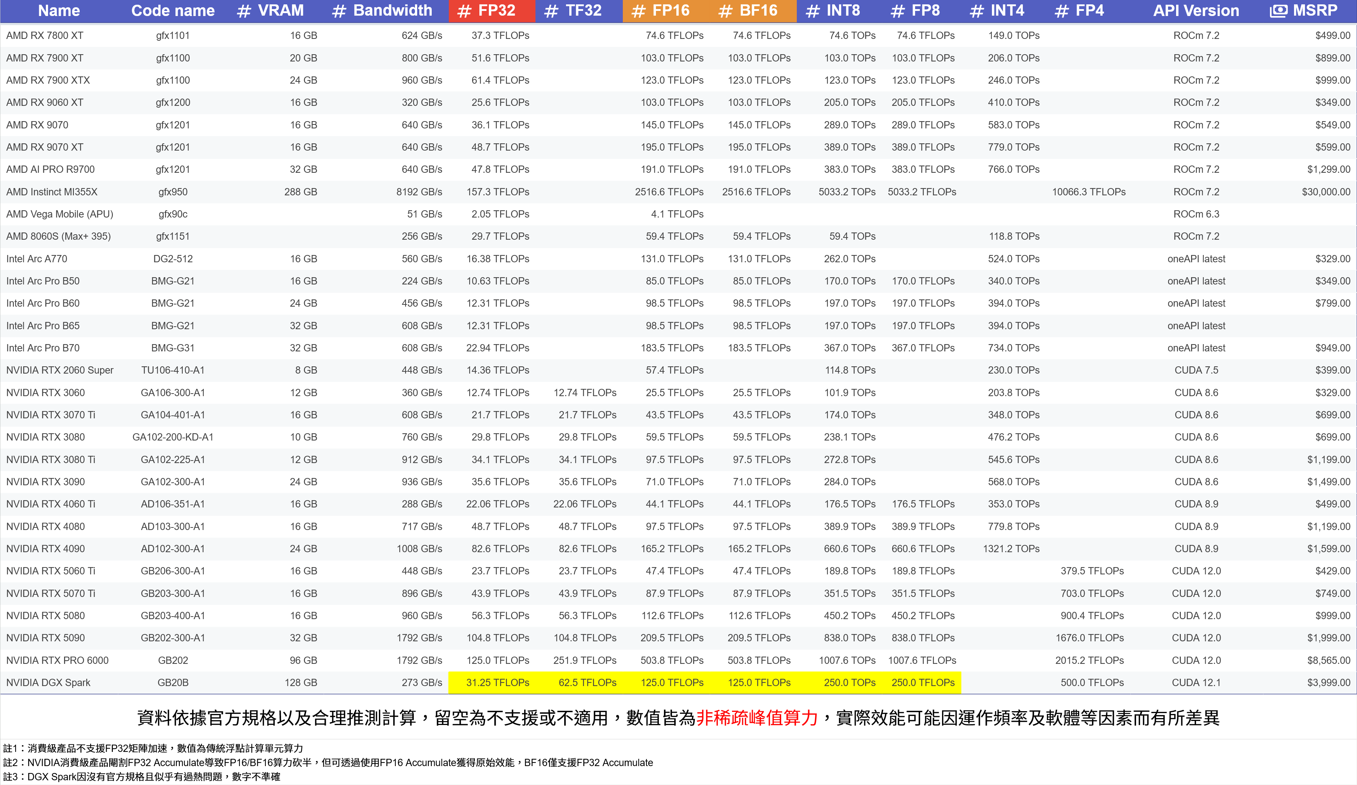This screenshot has height=785, width=1357.
Task: Select the NVIDIA RTX 3090 row name
Action: (x=45, y=482)
